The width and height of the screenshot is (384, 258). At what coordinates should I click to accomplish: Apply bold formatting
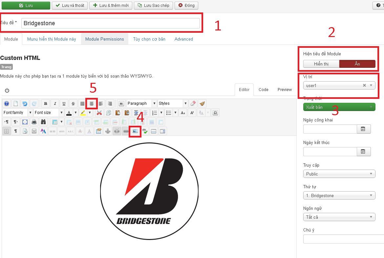point(46,103)
